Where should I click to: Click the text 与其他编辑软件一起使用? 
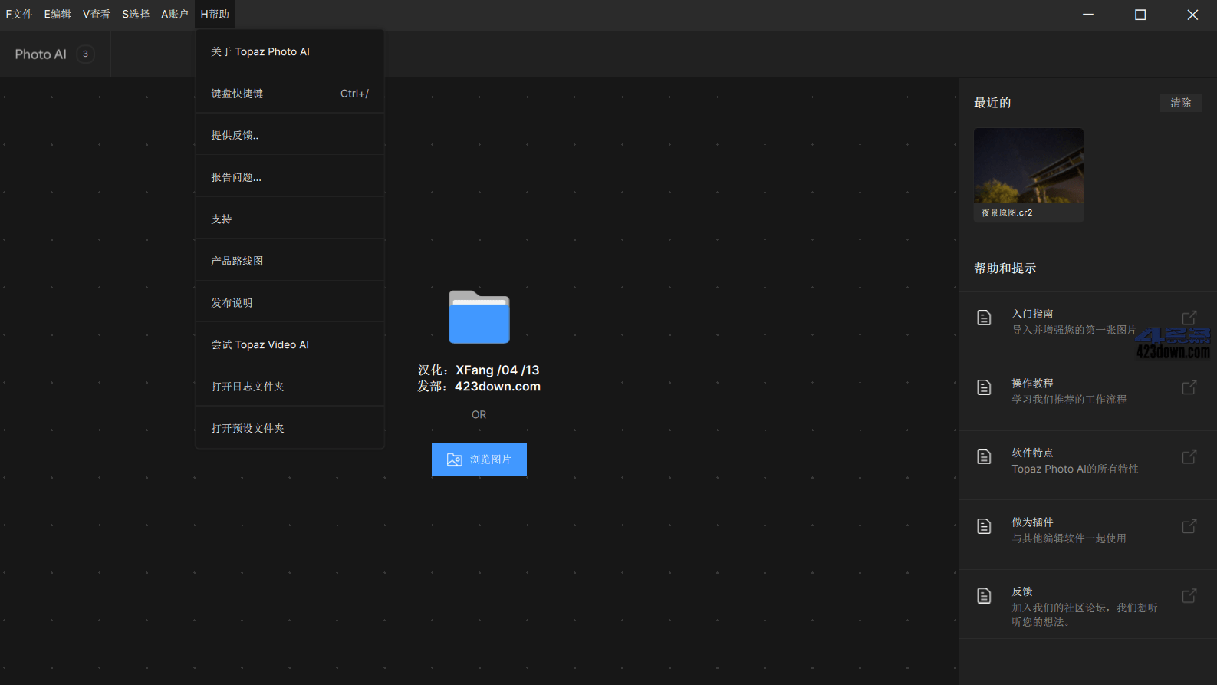click(x=1069, y=538)
